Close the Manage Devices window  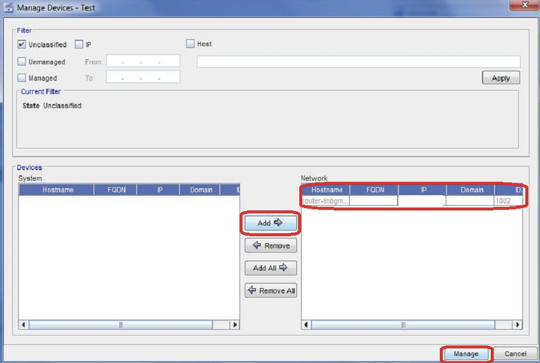pyautogui.click(x=525, y=5)
